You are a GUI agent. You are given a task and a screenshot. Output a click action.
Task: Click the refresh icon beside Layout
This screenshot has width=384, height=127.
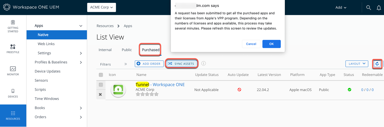[x=377, y=64]
